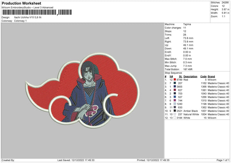Click the Machine value 'Tajima'

coord(187,24)
